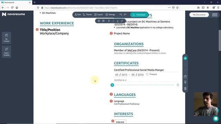Click Full Professional Proficiency text
Screen dimensions: 221x124
(127, 104)
